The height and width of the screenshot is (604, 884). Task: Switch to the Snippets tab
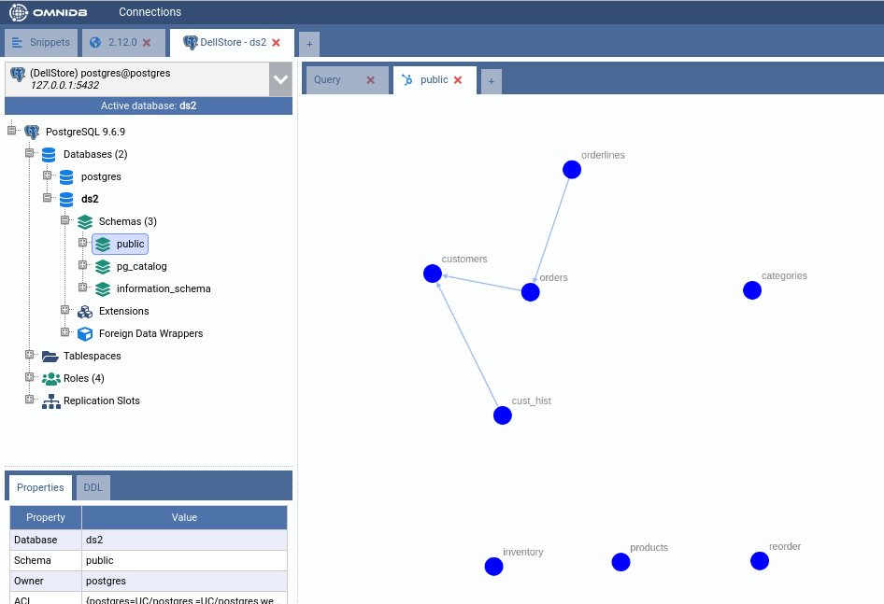tap(41, 43)
